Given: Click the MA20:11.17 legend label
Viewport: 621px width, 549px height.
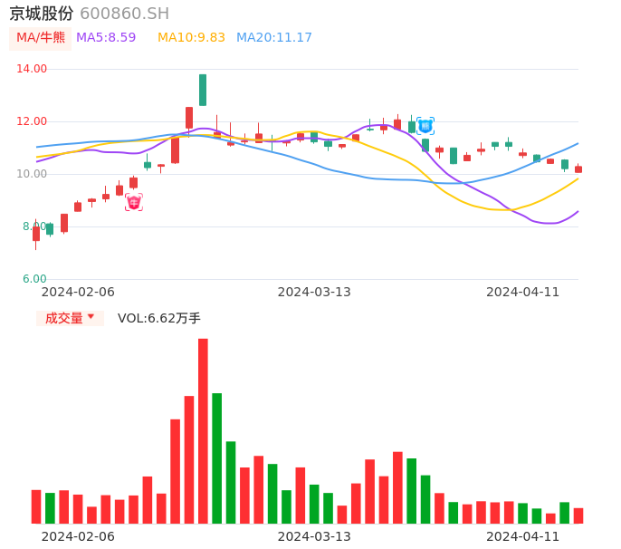Looking at the screenshot, I should pos(274,38).
